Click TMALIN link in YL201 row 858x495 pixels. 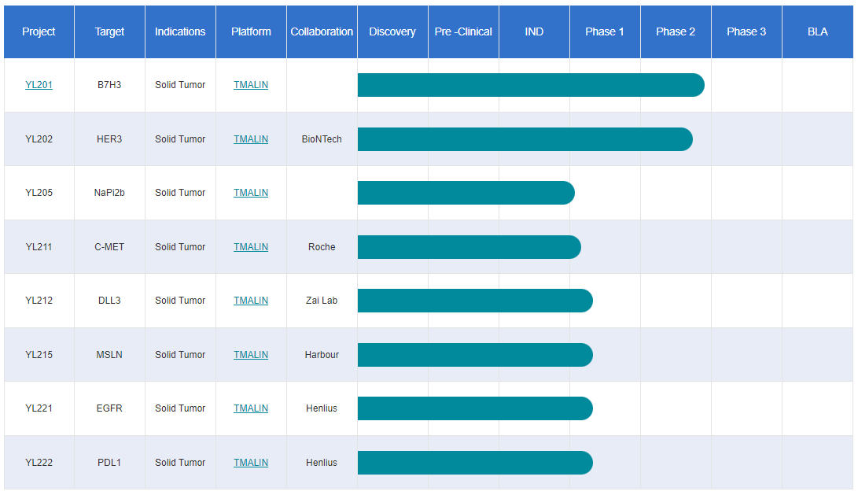(x=251, y=85)
